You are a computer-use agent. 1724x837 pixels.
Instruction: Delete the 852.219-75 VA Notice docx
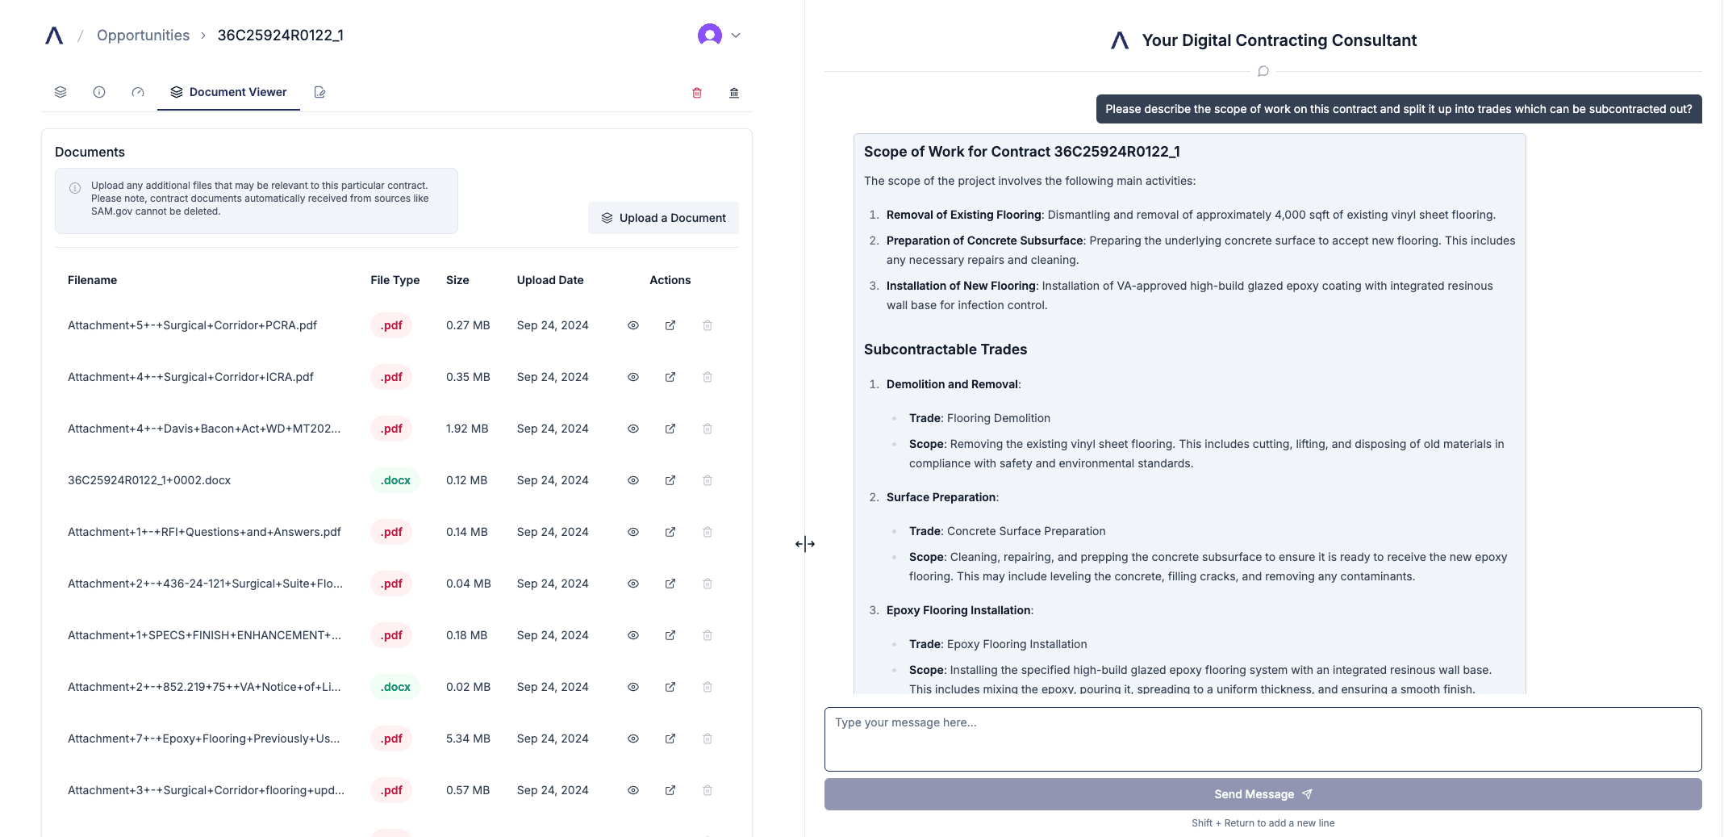[708, 687]
